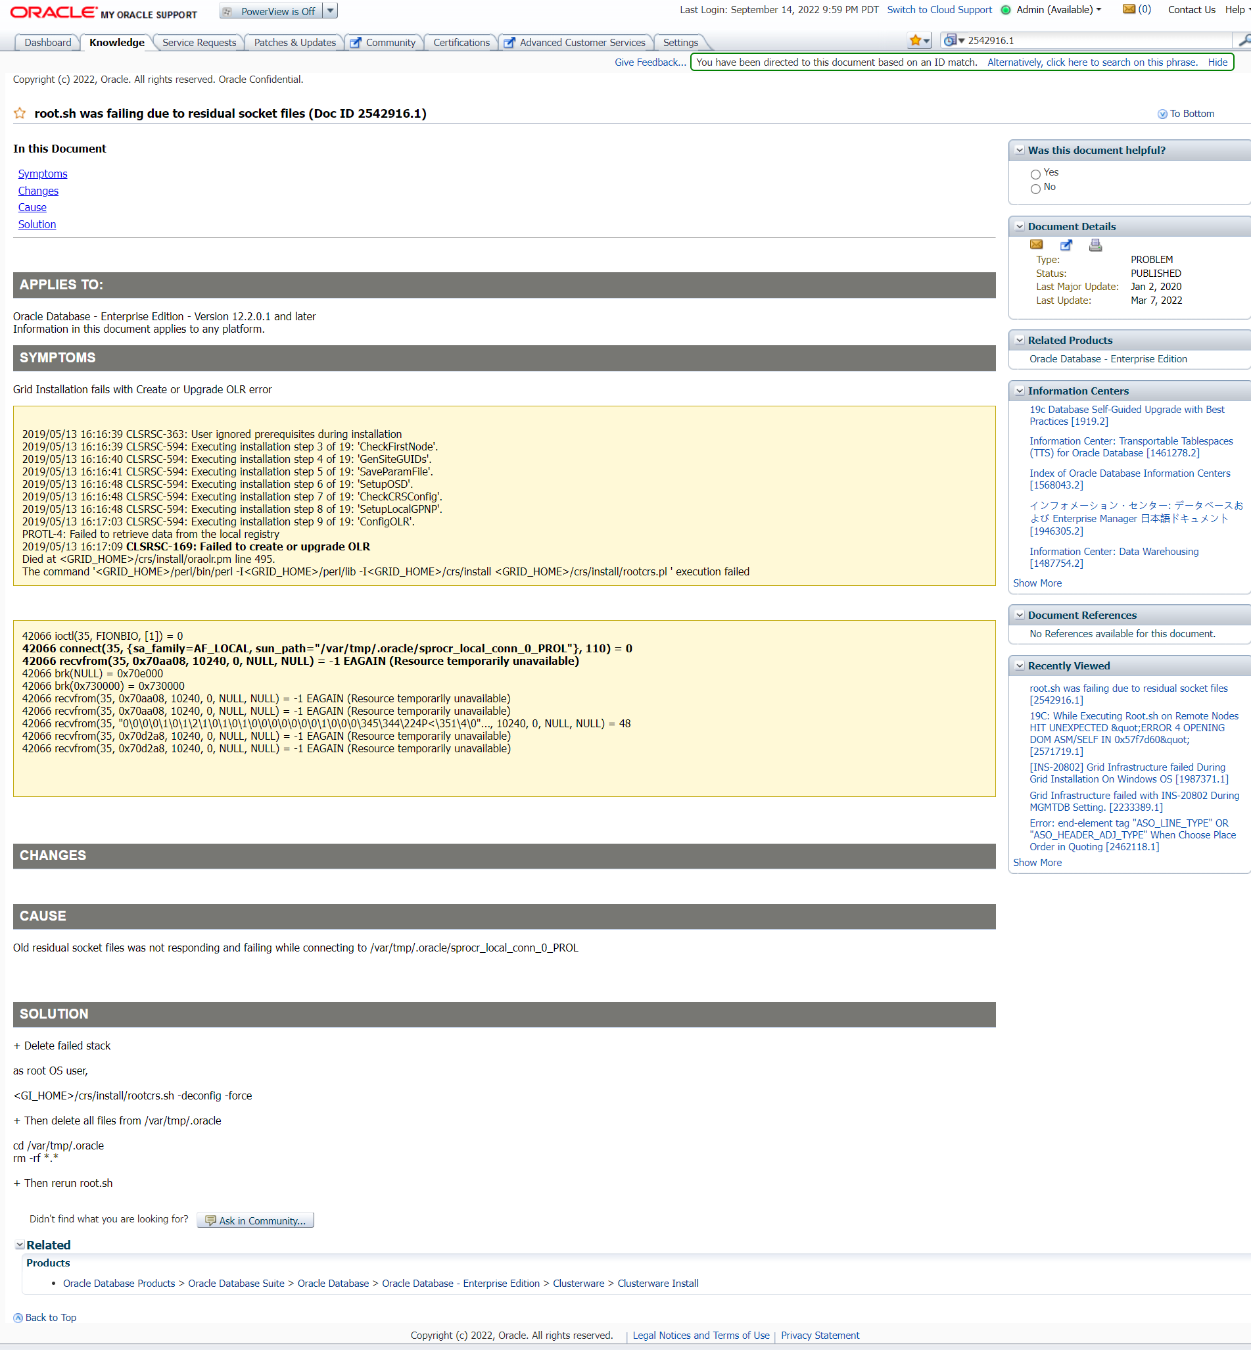Open 19c Database Self-Guided Upgrade link
The width and height of the screenshot is (1251, 1350).
coord(1127,415)
